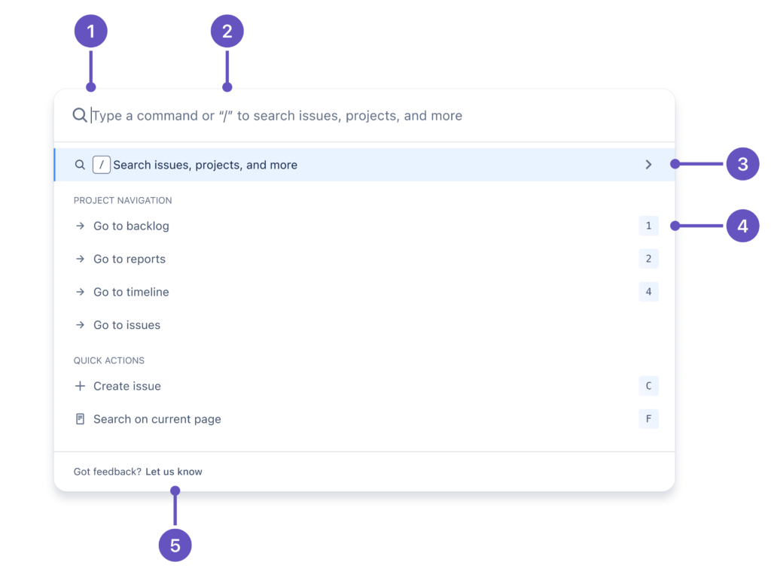This screenshot has height=571, width=771.
Task: Open the Let us know feedback link
Action: (x=173, y=471)
